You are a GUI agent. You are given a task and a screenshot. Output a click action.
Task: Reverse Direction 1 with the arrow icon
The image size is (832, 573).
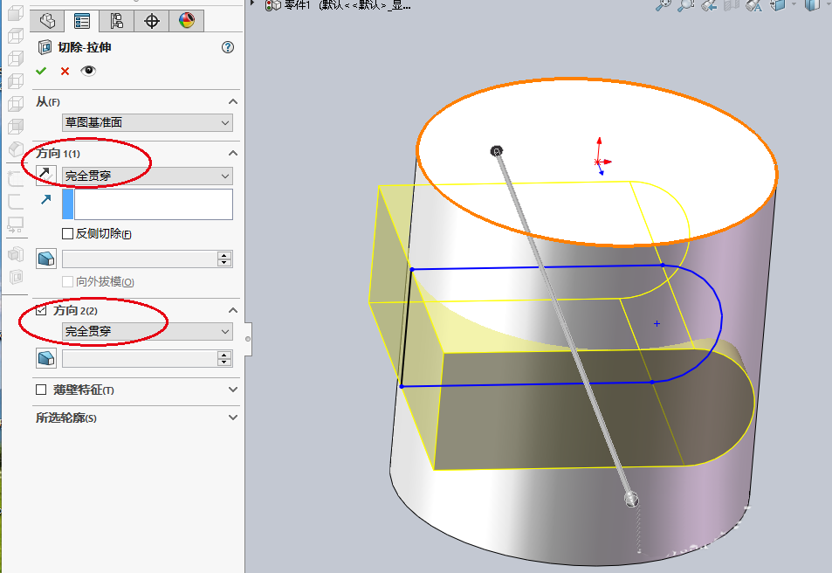pos(45,175)
